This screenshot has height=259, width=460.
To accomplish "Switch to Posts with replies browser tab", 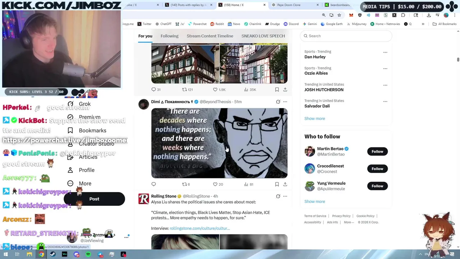I will (x=189, y=5).
